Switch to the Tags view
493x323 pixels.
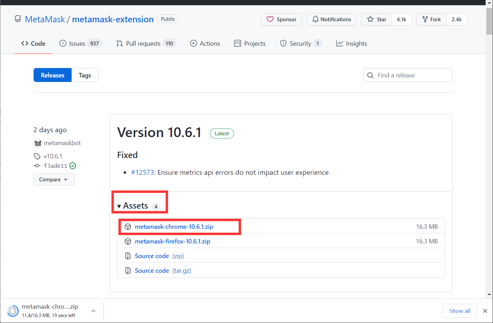point(85,75)
